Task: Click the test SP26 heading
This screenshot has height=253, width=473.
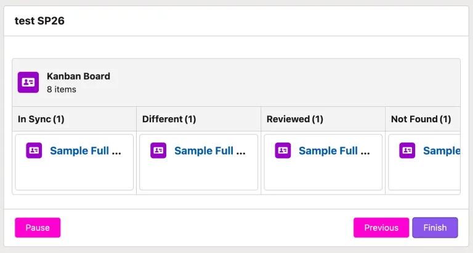Action: 39,21
